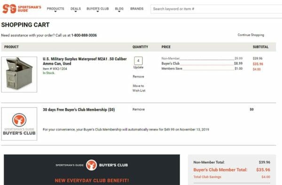Click the deer icon in the Buyer's Club banner

[91, 165]
